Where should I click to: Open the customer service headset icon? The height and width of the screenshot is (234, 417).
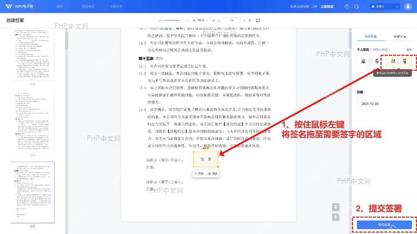point(357,6)
